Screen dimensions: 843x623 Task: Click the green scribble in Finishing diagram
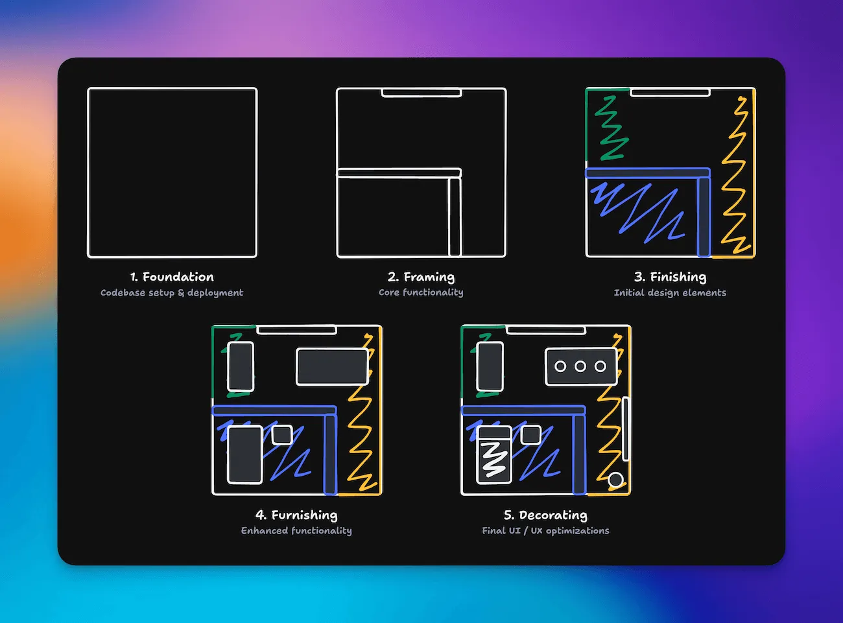[x=610, y=128]
